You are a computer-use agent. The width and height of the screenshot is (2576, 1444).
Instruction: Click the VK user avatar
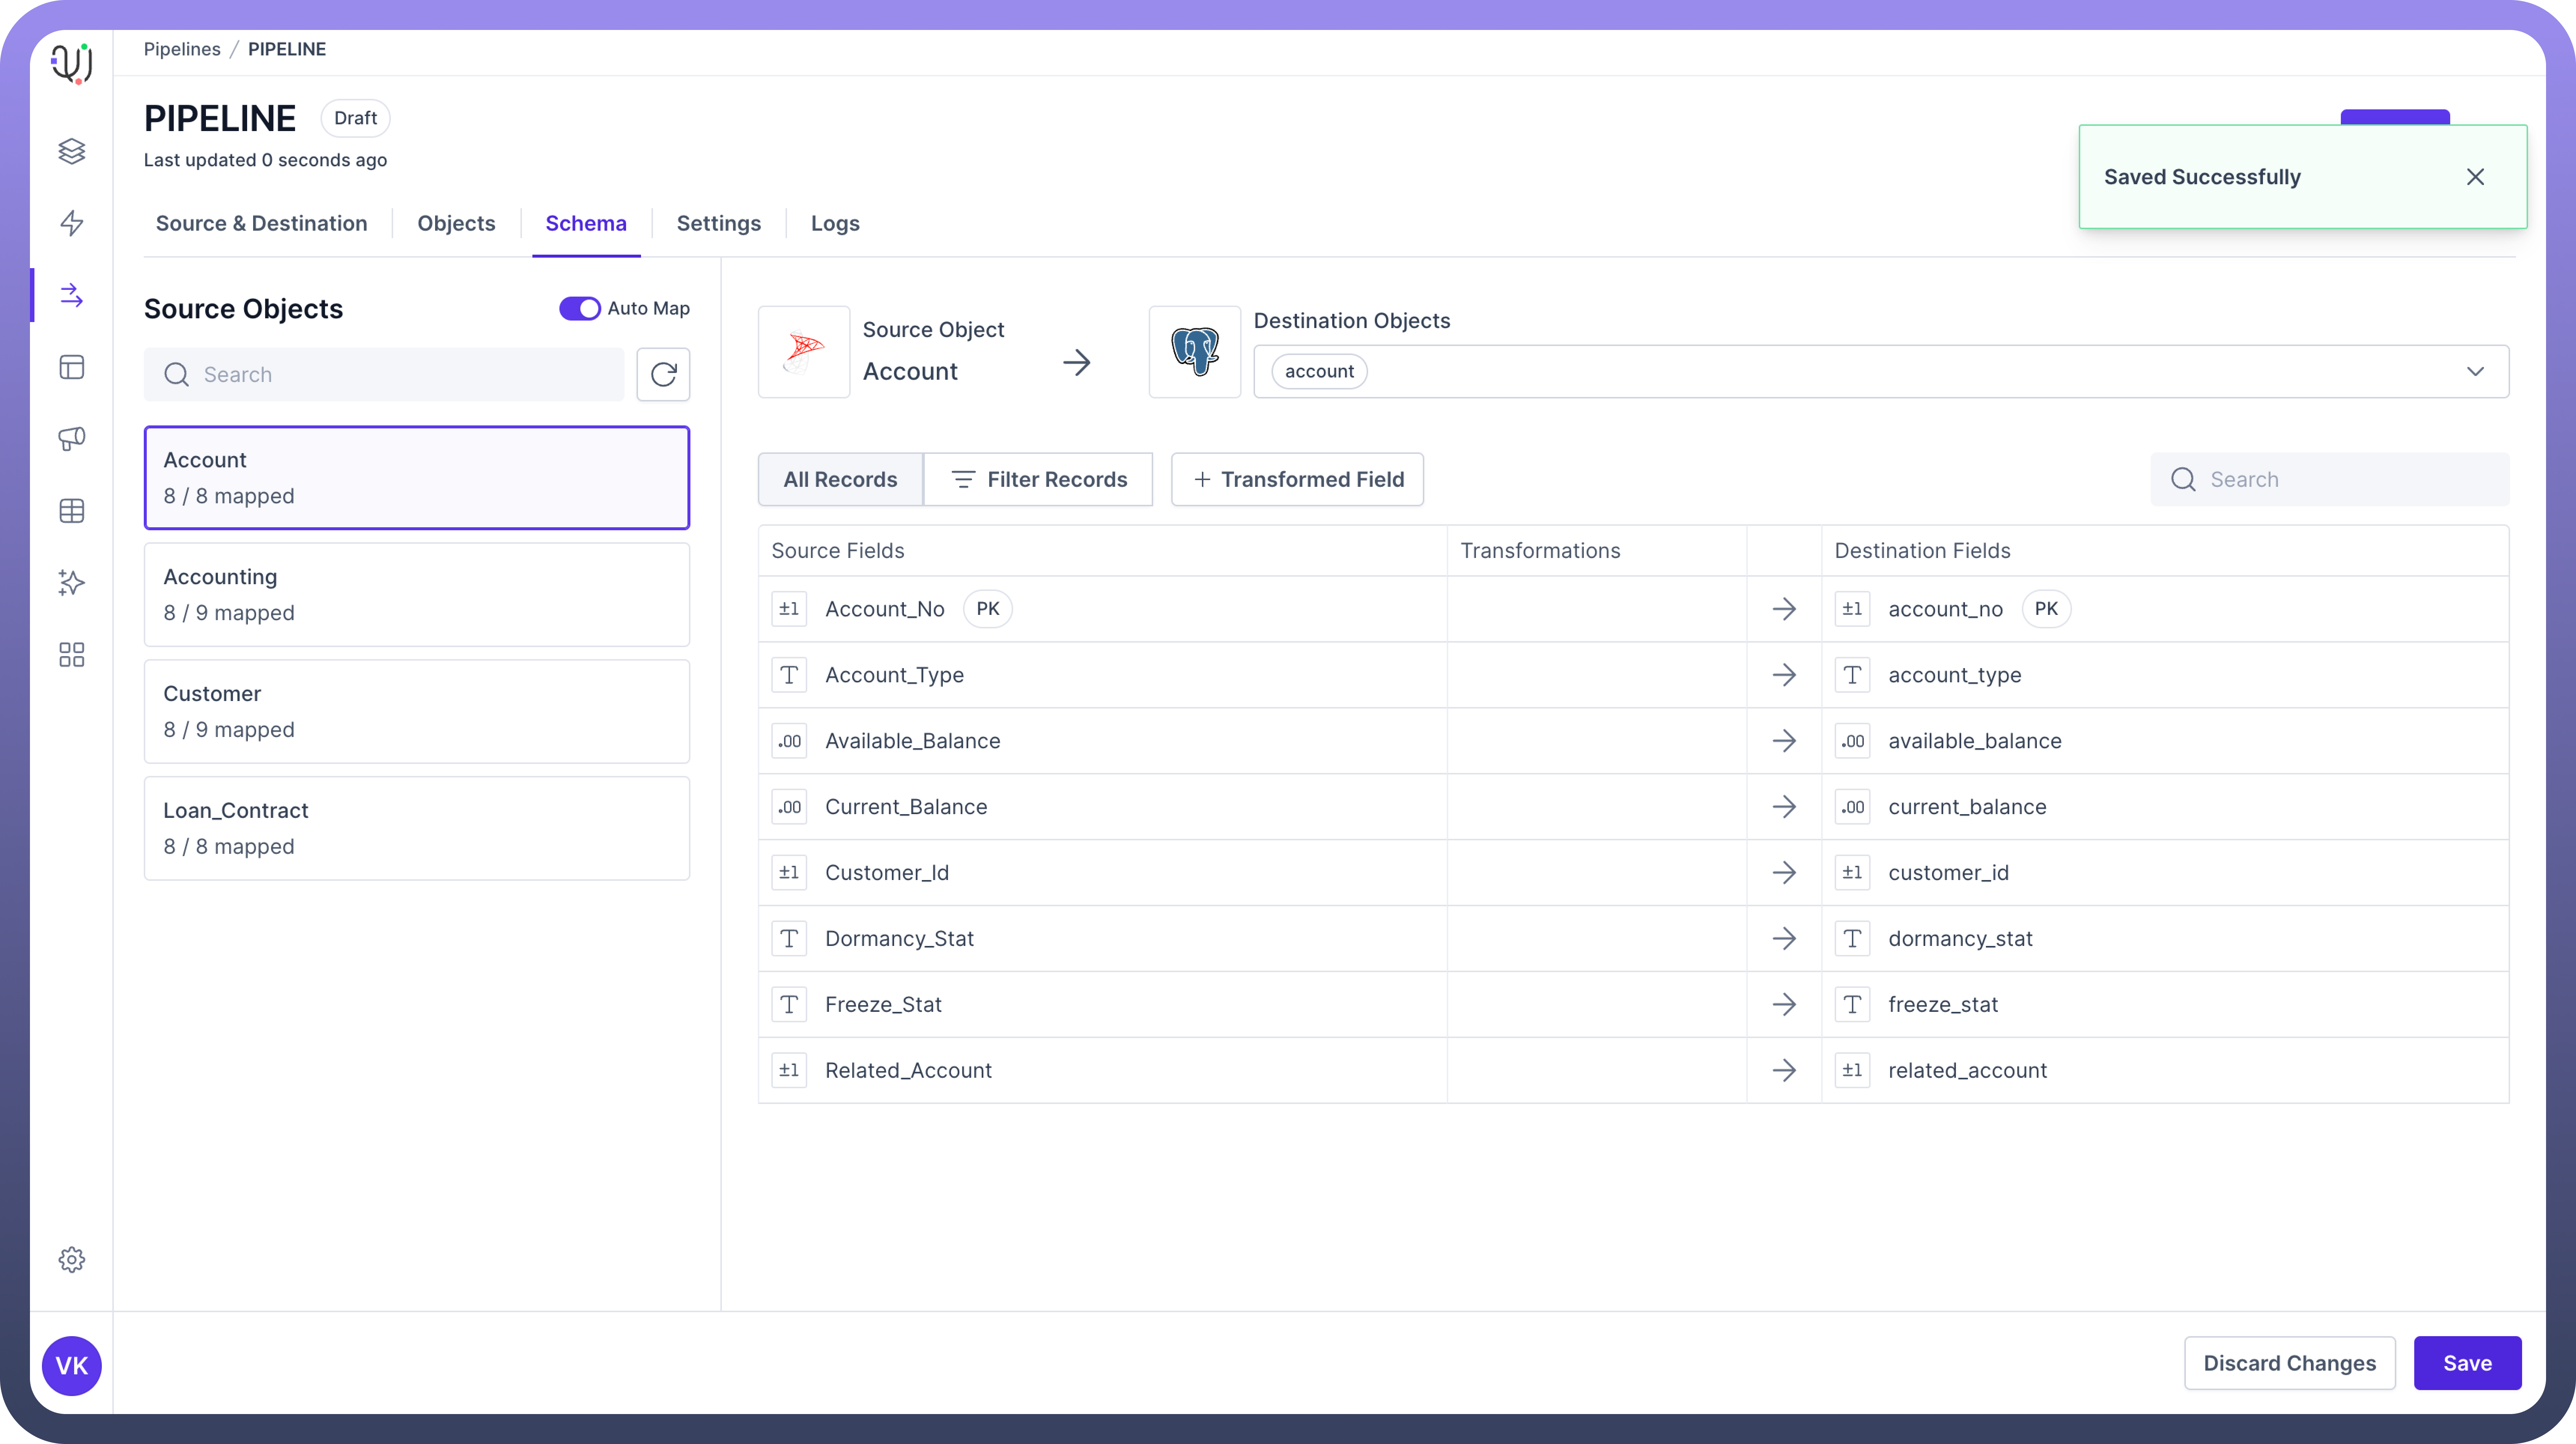71,1365
